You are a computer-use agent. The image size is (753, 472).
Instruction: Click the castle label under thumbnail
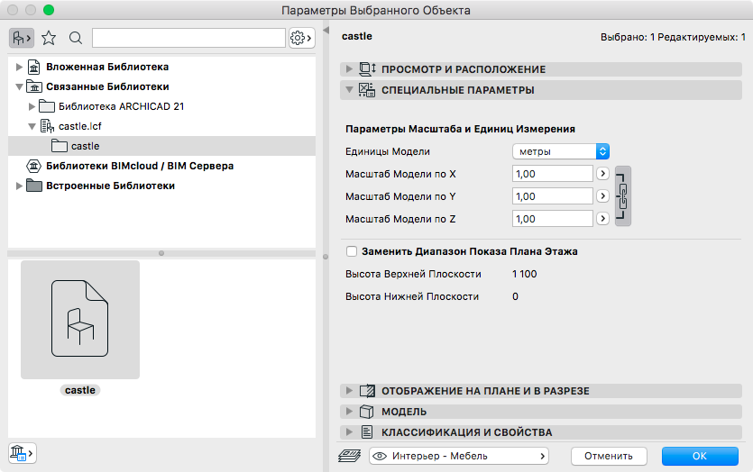tap(80, 390)
